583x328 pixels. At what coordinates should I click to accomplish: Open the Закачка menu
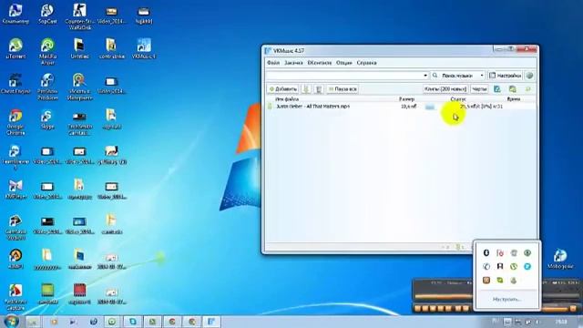[x=293, y=63]
